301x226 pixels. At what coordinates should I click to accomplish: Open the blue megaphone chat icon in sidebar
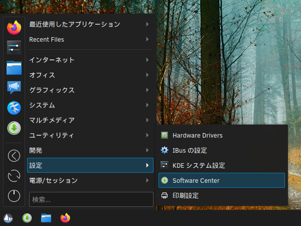14,87
